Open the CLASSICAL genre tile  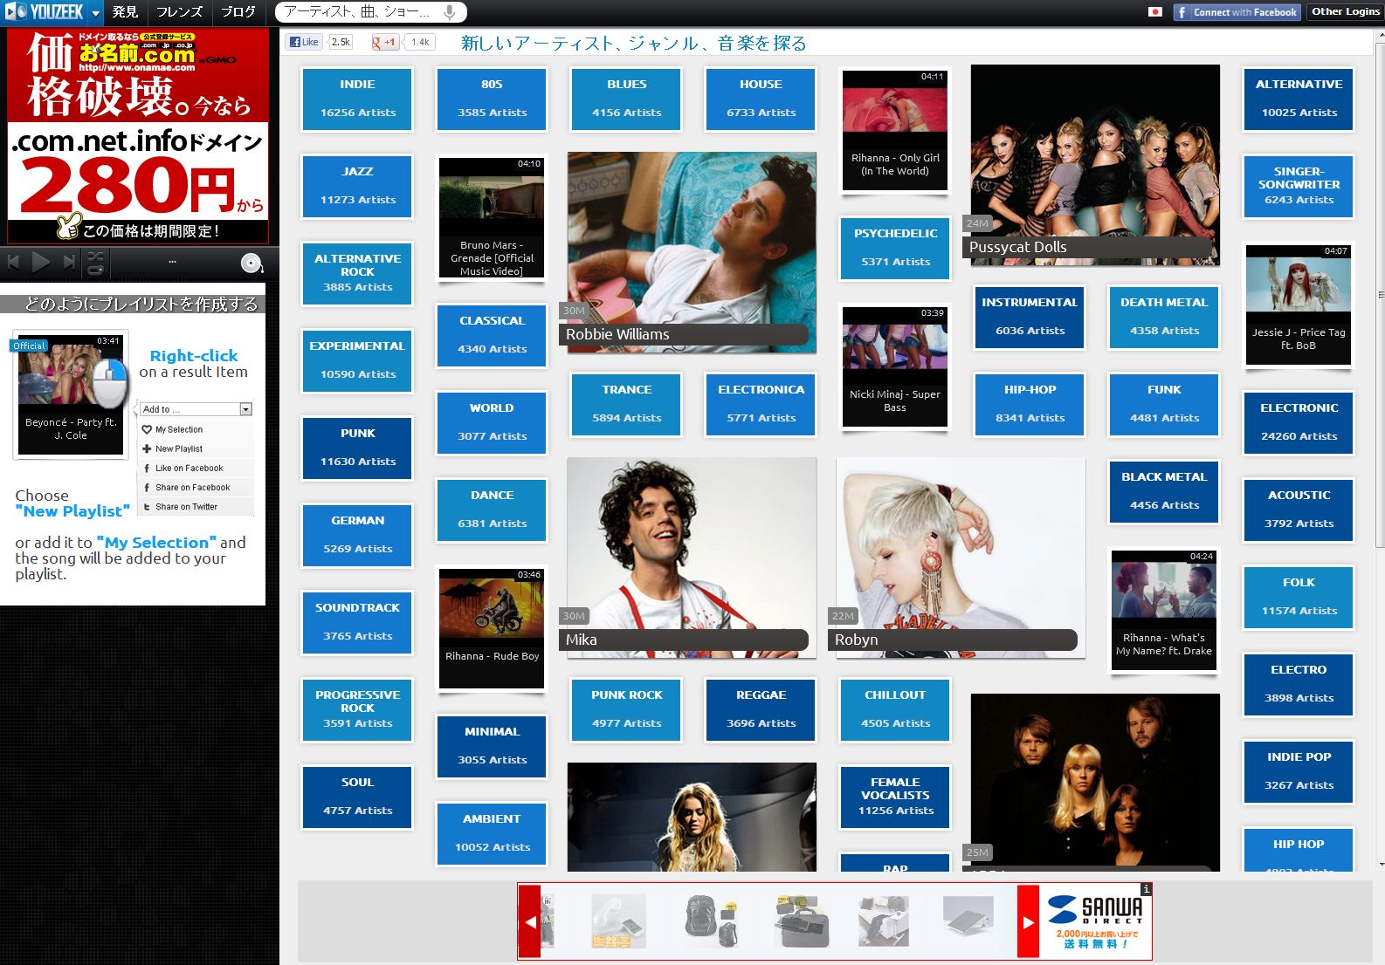[492, 335]
